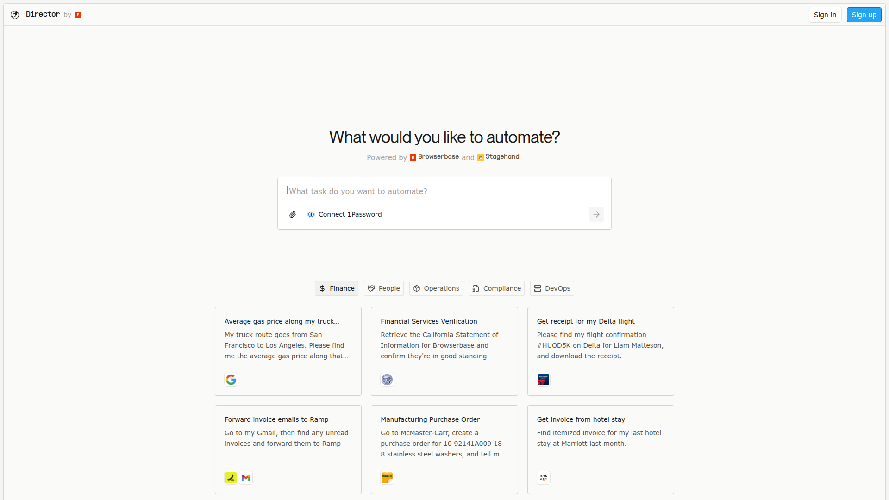Select the Manufacturing Purchase Order card
Screen dimensions: 889x500
point(444,449)
